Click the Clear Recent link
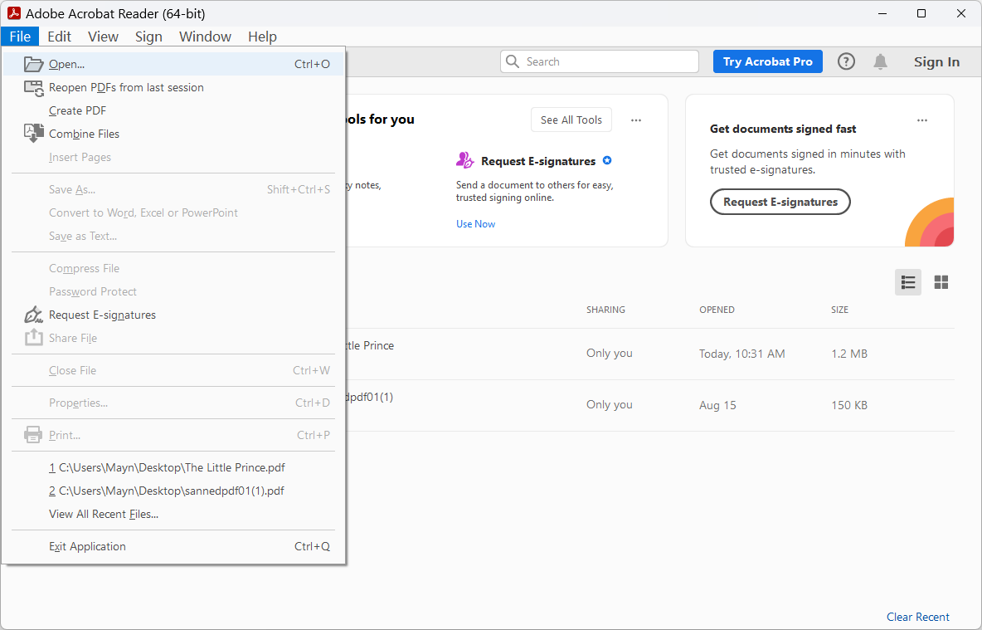Screen dimensions: 982x630 pyautogui.click(x=917, y=617)
